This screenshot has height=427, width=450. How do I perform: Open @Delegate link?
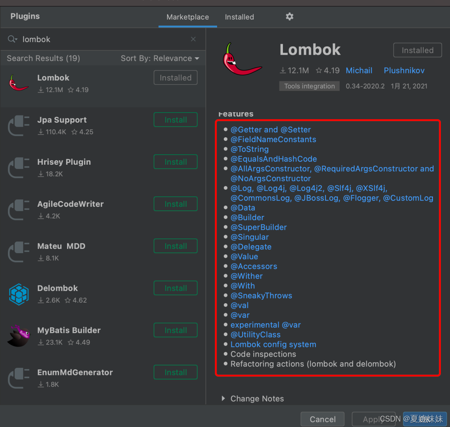(x=251, y=247)
